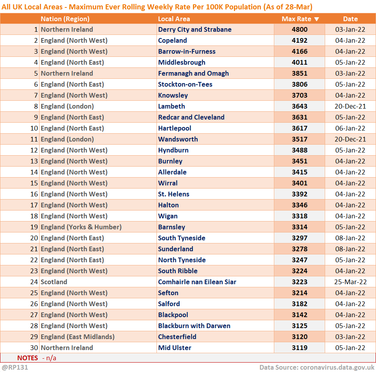The height and width of the screenshot is (372, 376).
Task: Select the Copeland local area cell
Action: (x=173, y=40)
